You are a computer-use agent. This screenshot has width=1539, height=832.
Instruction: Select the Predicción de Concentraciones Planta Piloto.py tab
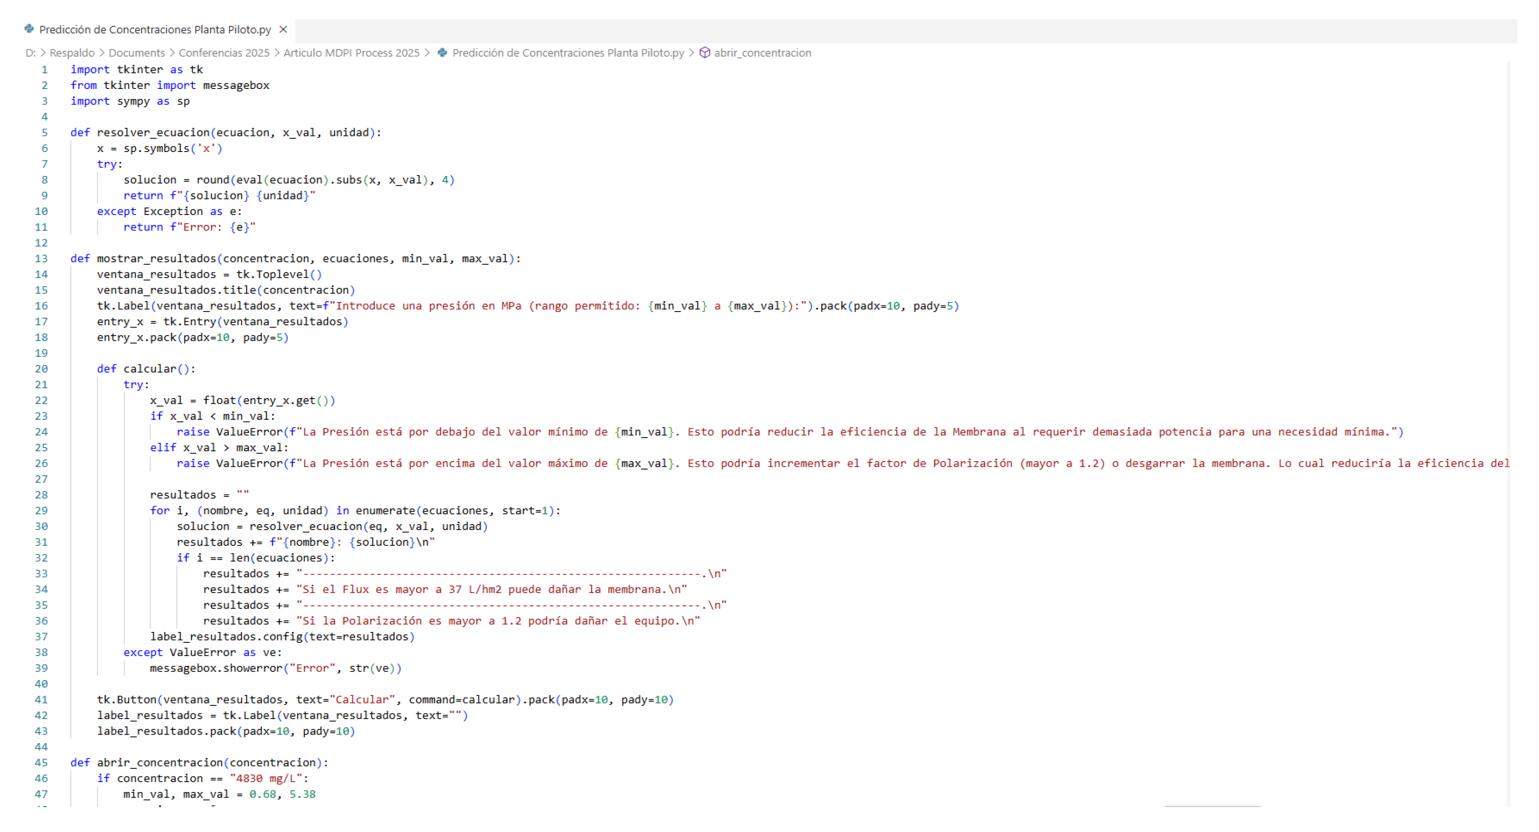click(155, 29)
